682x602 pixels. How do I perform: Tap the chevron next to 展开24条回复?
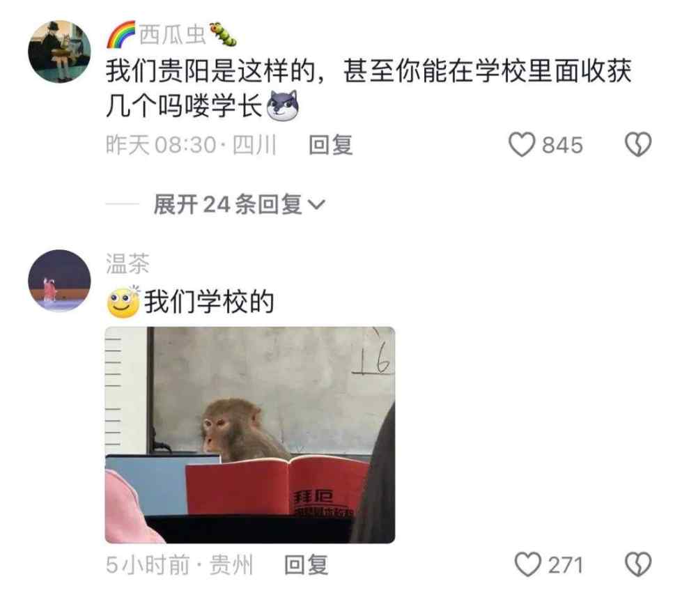point(316,204)
